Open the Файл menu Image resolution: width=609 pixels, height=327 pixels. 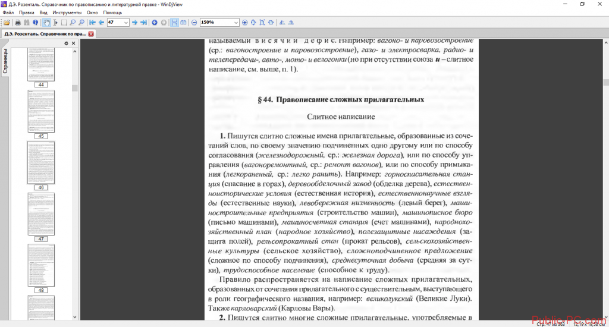click(8, 12)
